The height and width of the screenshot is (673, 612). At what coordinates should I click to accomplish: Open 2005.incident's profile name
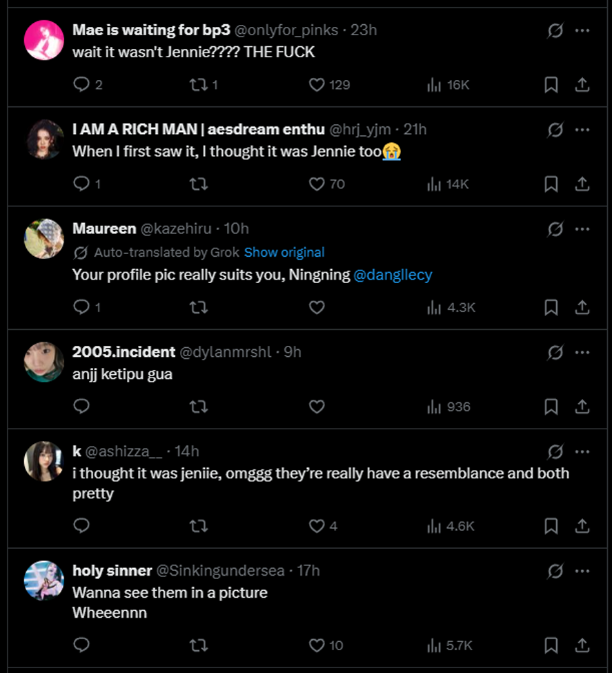[x=124, y=352]
